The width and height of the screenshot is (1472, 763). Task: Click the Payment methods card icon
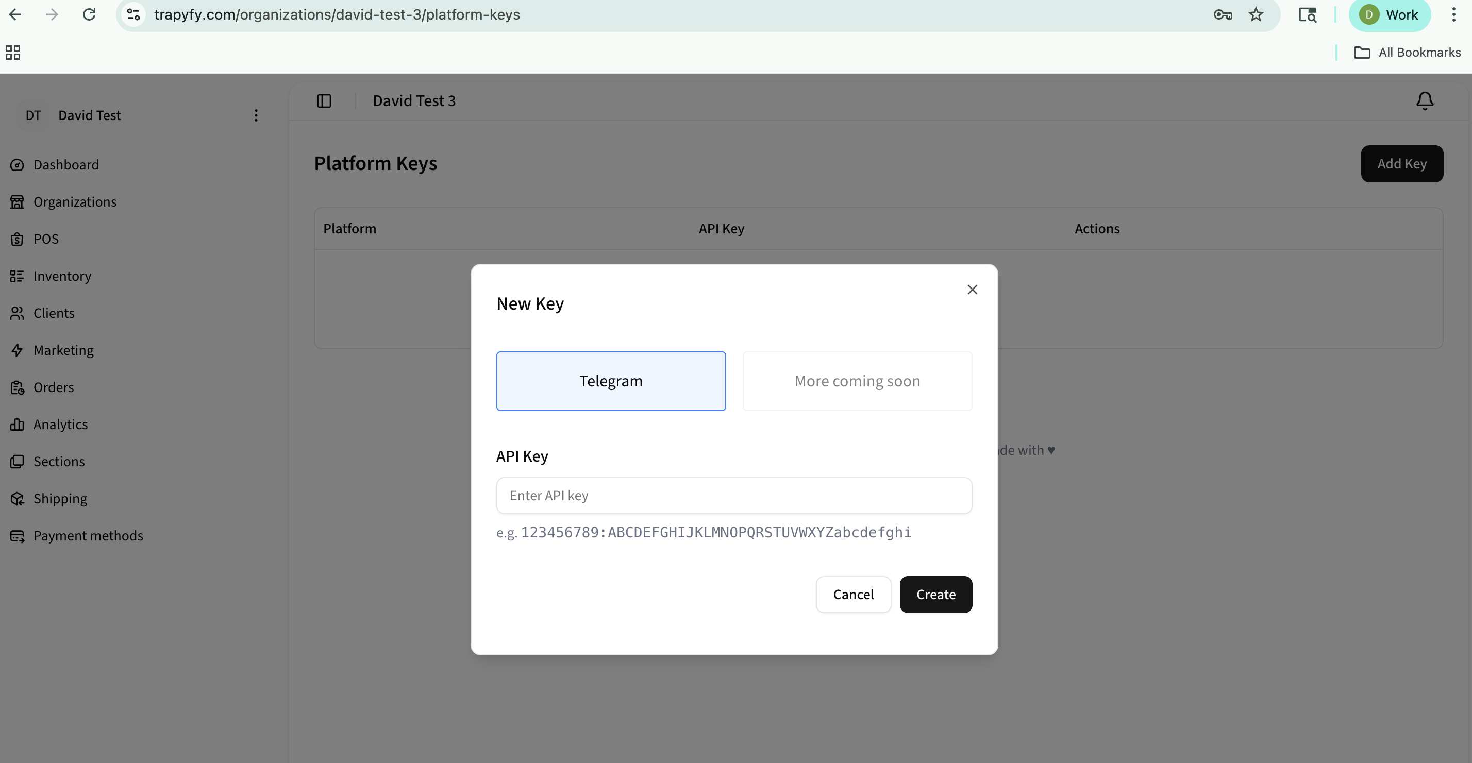17,536
